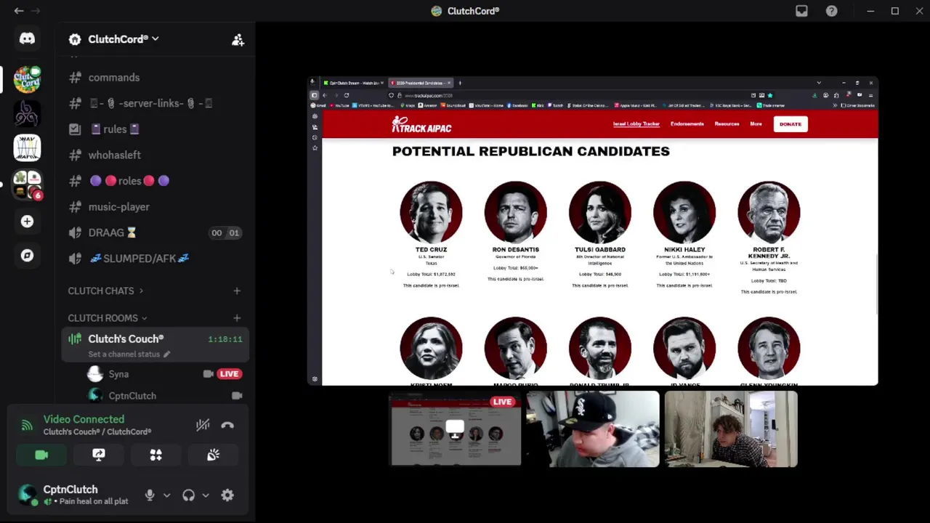The height and width of the screenshot is (523, 930).
Task: Toggle your camera off with green button
Action: point(41,455)
